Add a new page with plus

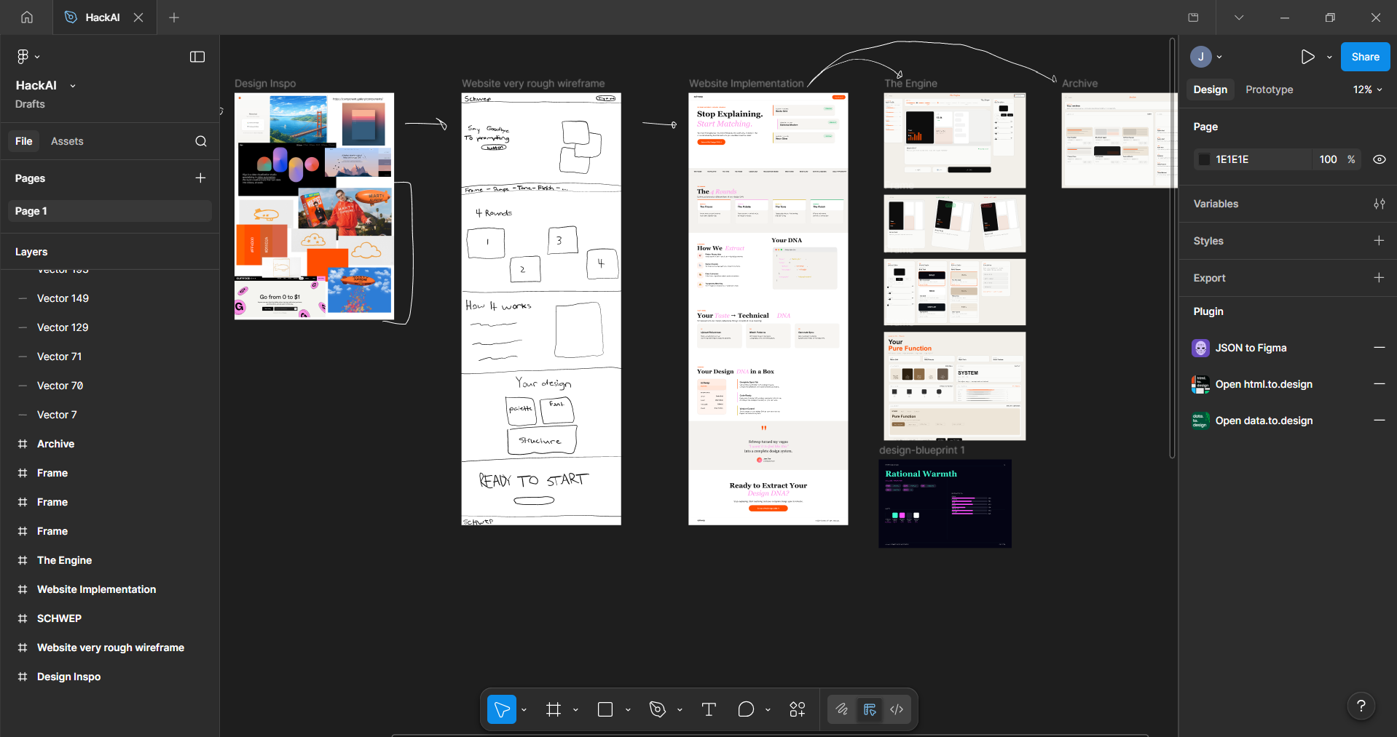coord(200,178)
